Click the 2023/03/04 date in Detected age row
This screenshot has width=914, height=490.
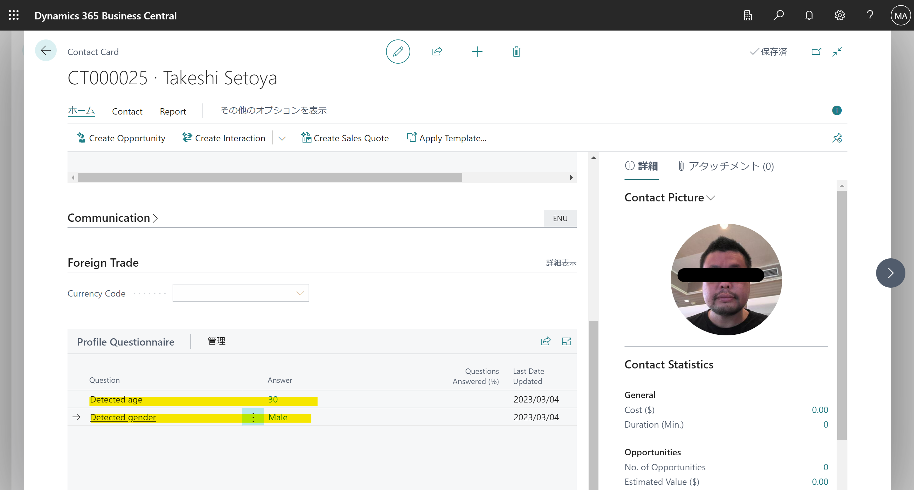tap(536, 399)
